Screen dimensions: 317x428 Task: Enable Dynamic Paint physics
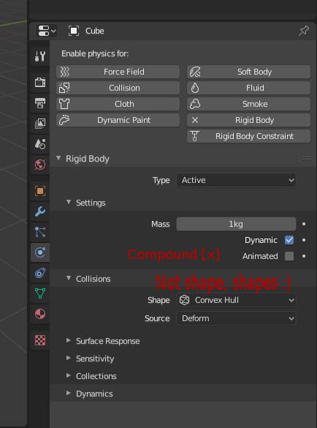(118, 120)
